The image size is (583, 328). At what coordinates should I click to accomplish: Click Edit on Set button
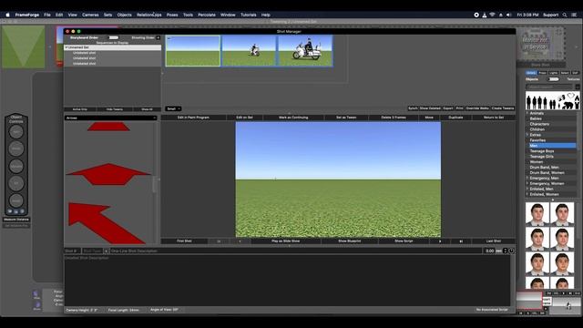[244, 118]
